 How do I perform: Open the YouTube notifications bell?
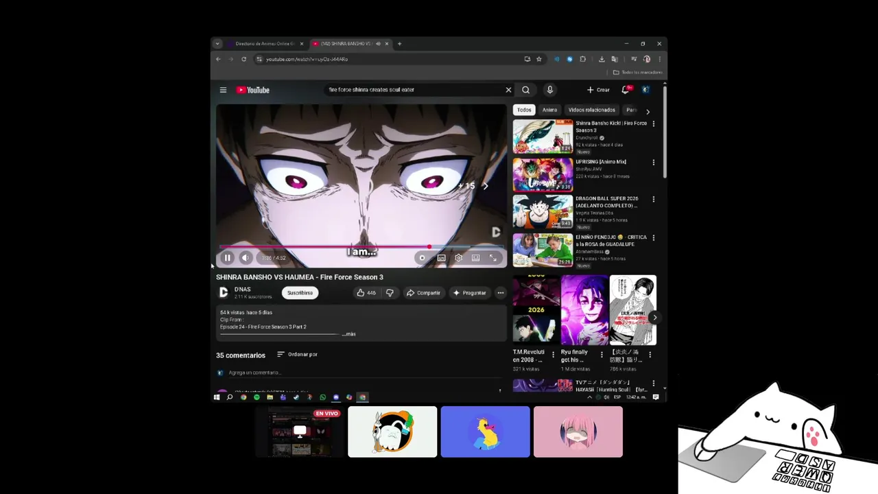626,90
